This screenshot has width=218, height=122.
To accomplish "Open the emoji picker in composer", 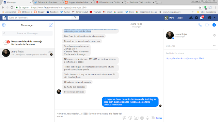I will 142,118.
